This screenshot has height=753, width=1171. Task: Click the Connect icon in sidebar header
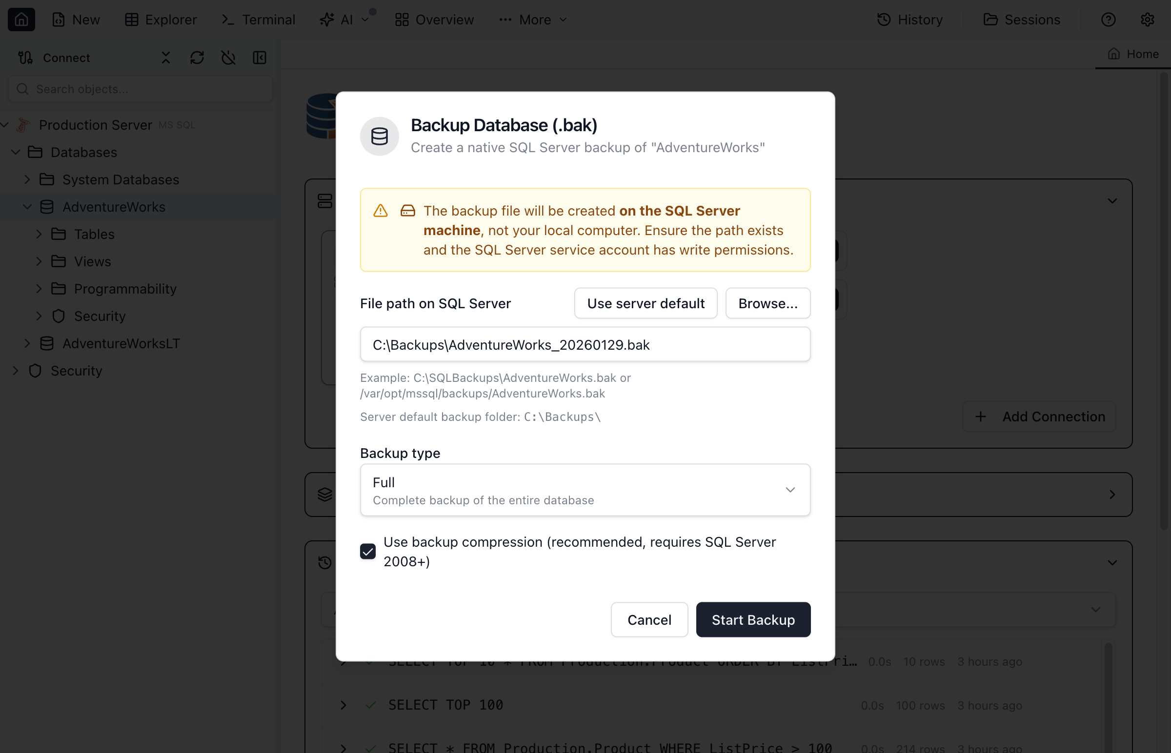[x=25, y=58]
